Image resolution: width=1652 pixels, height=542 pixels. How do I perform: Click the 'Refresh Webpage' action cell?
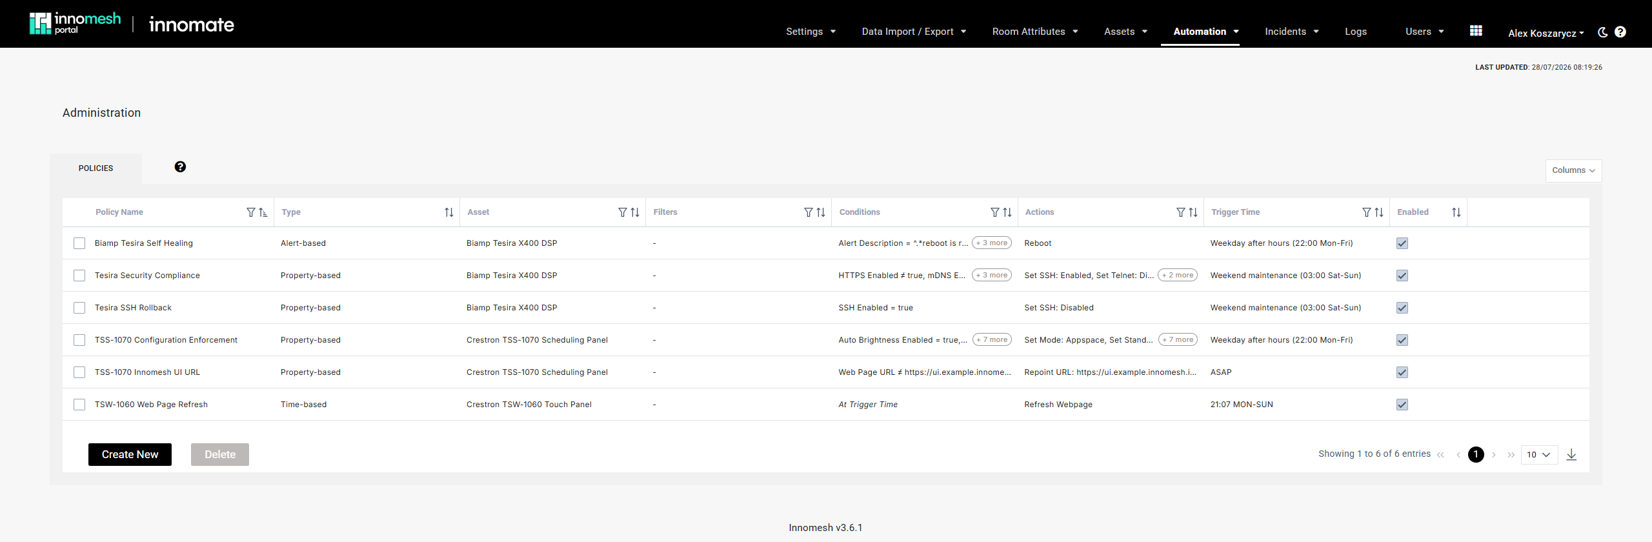[1058, 405]
